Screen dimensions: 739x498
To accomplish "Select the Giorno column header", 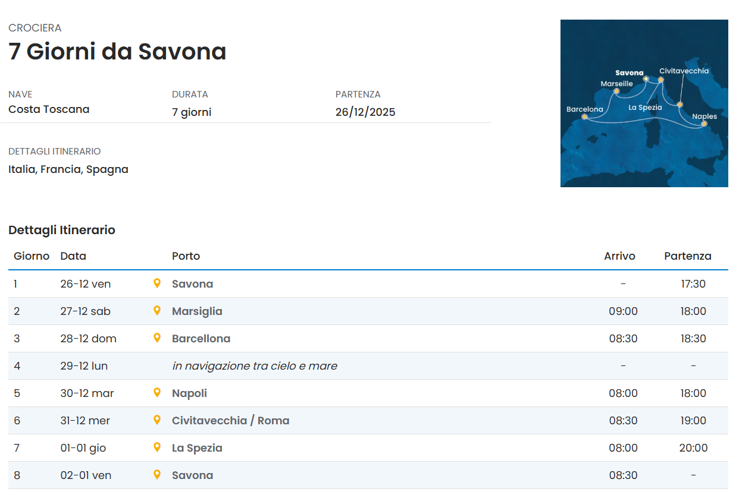I will 32,256.
